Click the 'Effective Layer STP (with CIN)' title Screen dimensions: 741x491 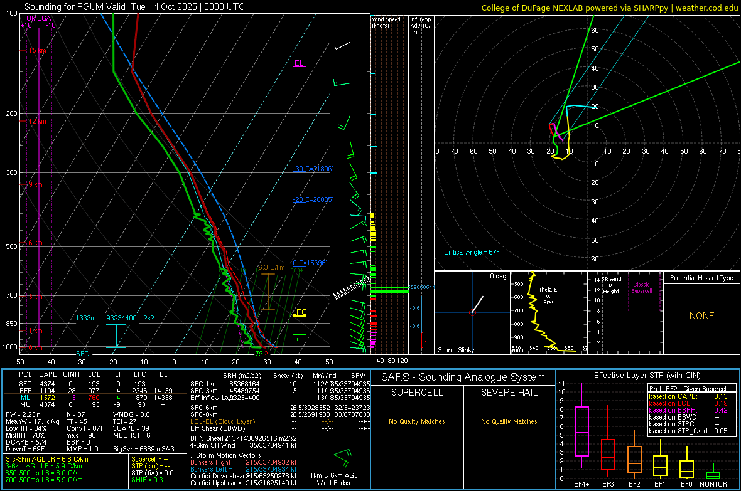tap(647, 376)
